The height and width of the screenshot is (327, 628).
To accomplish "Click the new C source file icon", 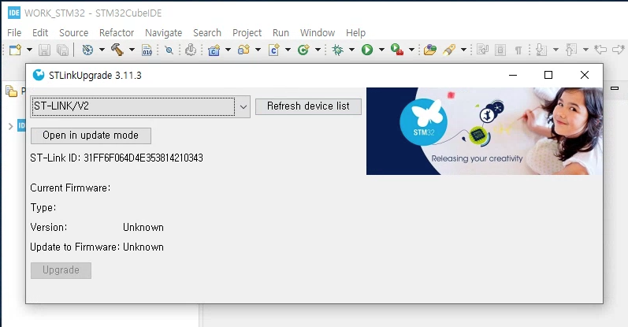I will (274, 50).
